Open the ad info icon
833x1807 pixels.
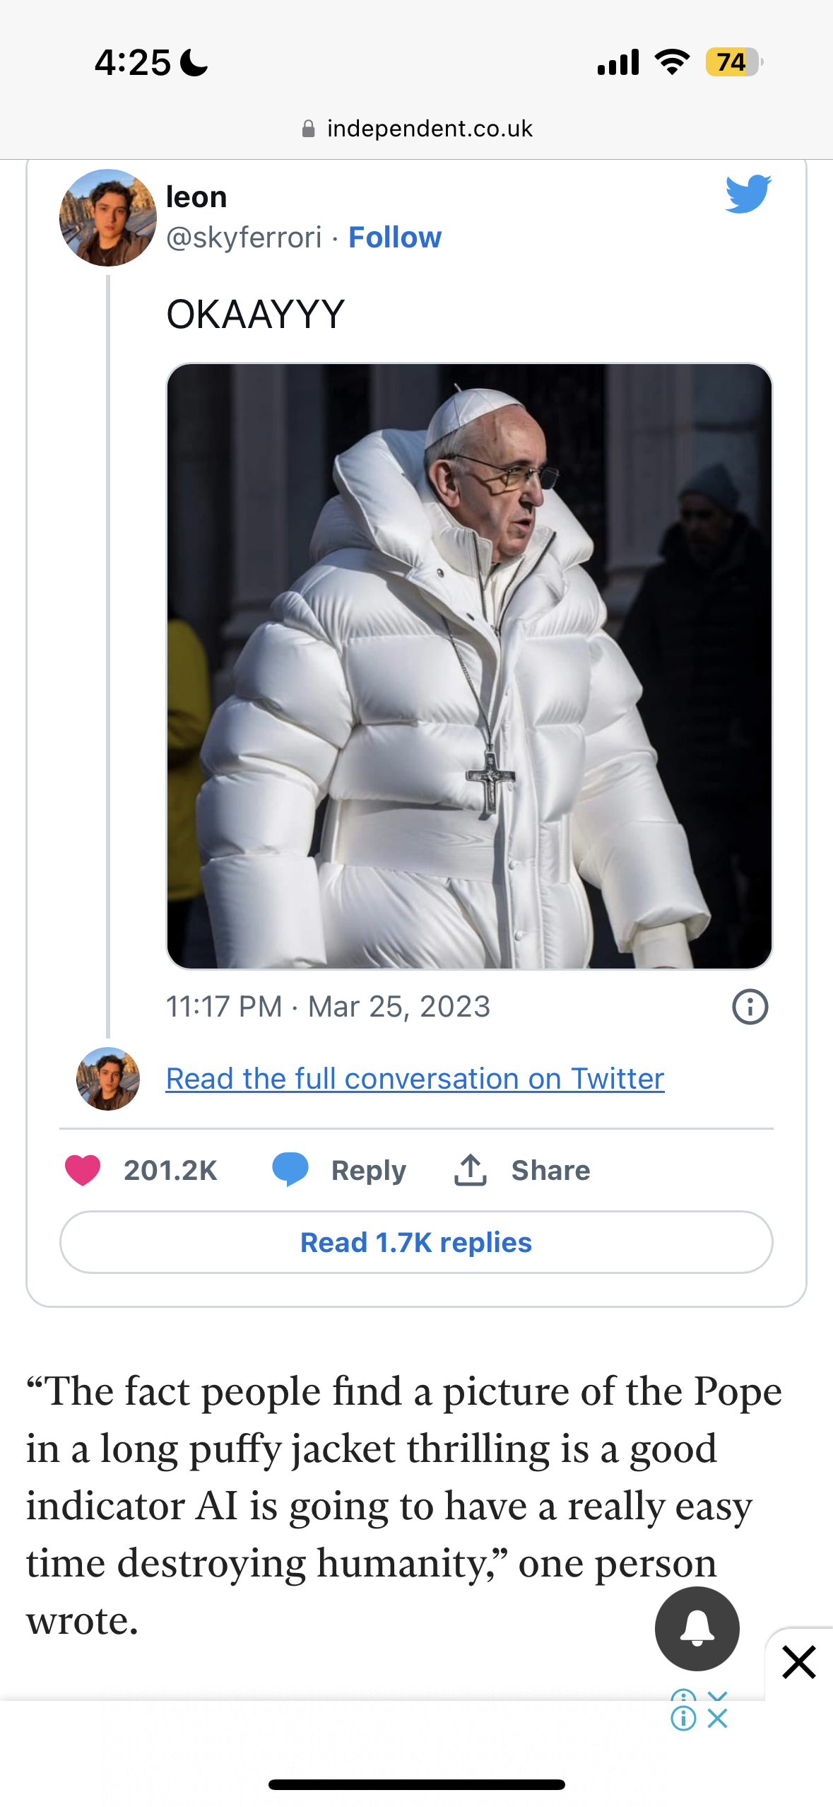[683, 1718]
